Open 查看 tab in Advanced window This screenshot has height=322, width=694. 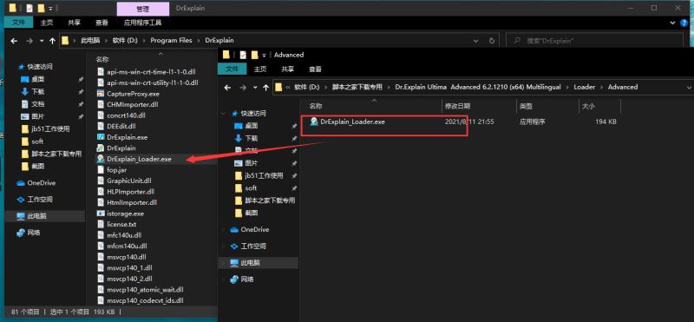315,69
